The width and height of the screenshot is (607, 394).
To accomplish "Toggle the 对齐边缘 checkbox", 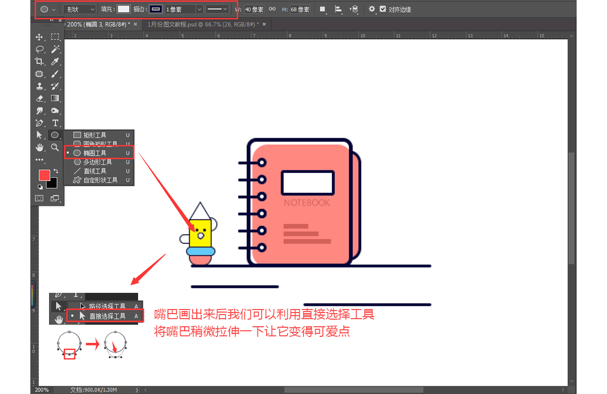I will (x=383, y=9).
